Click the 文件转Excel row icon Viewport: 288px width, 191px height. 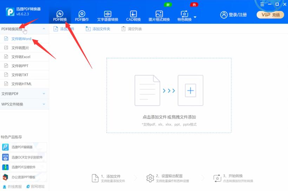click(6, 57)
